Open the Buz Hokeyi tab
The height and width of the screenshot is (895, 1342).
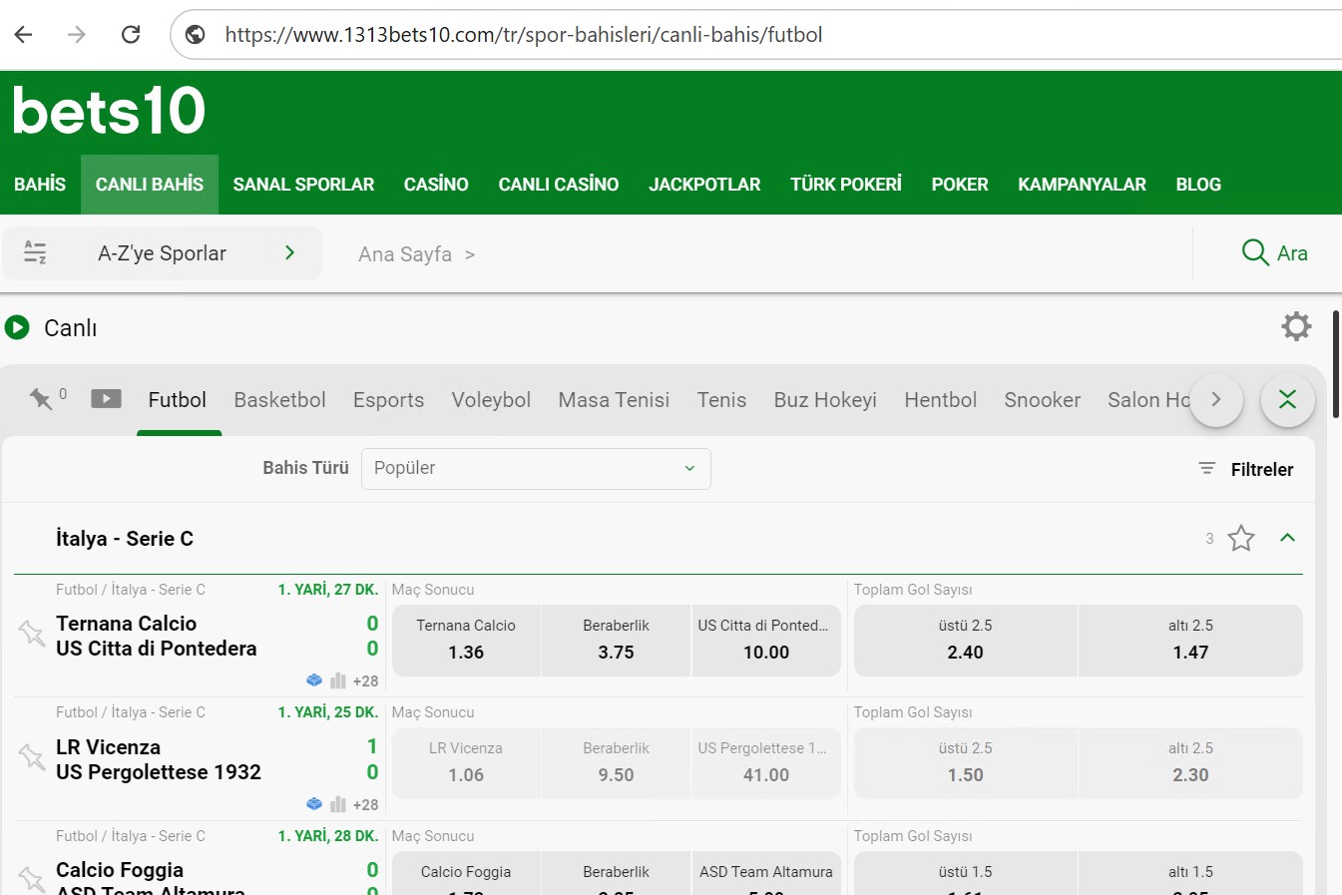tap(825, 400)
